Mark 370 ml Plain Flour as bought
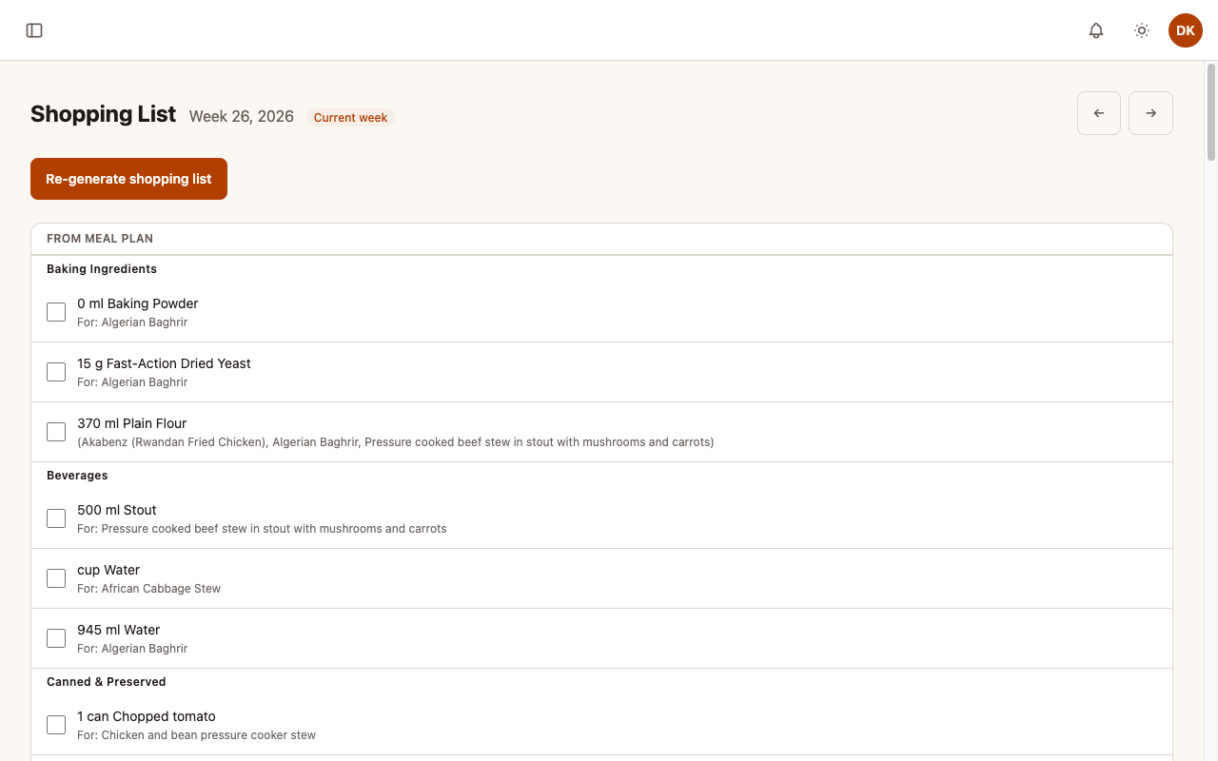The image size is (1218, 761). (x=56, y=432)
